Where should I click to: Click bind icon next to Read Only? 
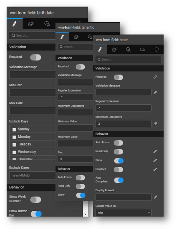pyautogui.click(x=155, y=151)
